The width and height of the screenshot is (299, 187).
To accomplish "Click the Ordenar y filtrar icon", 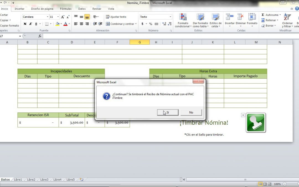I will click(287, 17).
